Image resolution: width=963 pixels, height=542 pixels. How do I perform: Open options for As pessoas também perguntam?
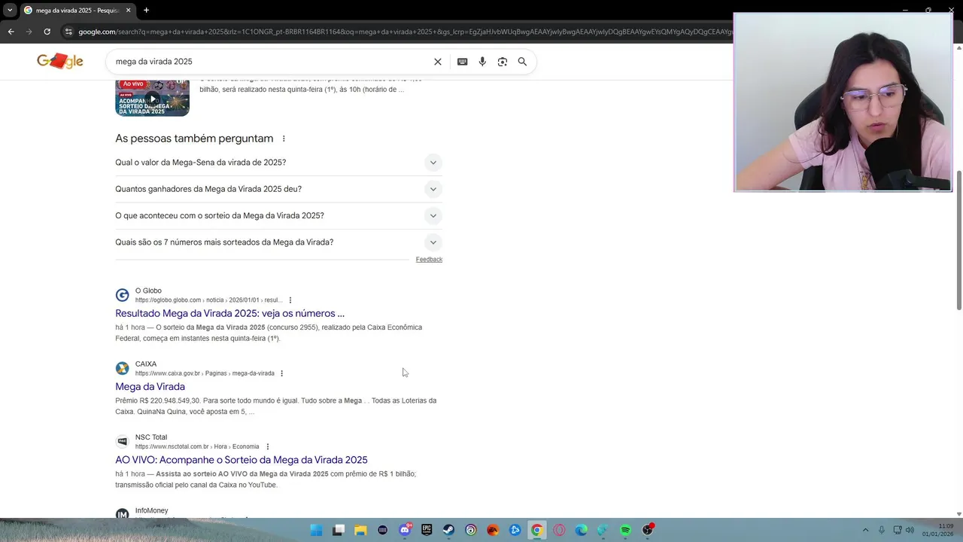tap(284, 139)
